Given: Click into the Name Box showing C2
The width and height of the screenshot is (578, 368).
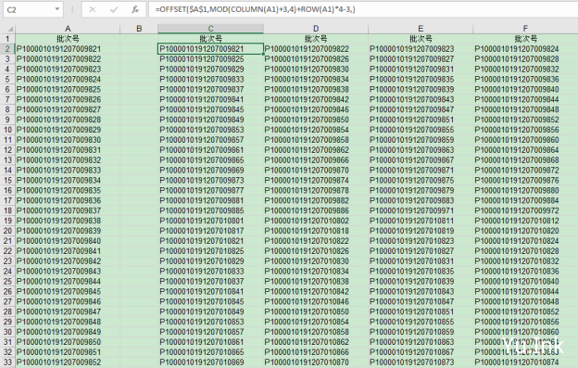Looking at the screenshot, I should point(29,9).
